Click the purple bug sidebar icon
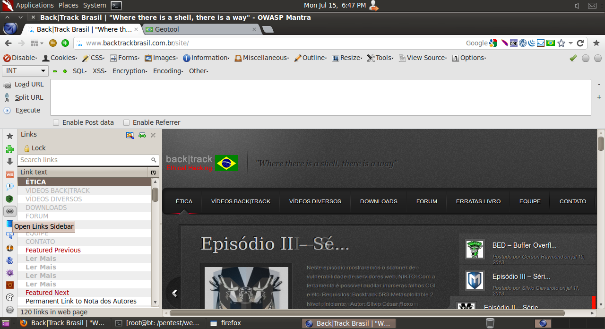Screen dimensions: 605x329 (9, 273)
